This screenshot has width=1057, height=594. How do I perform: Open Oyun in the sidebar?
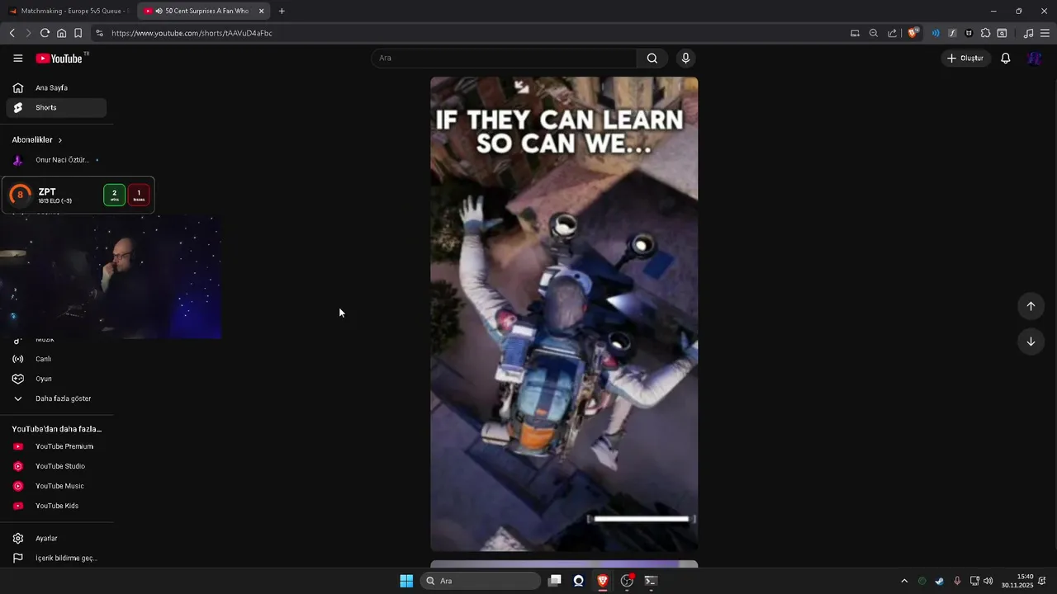56,379
